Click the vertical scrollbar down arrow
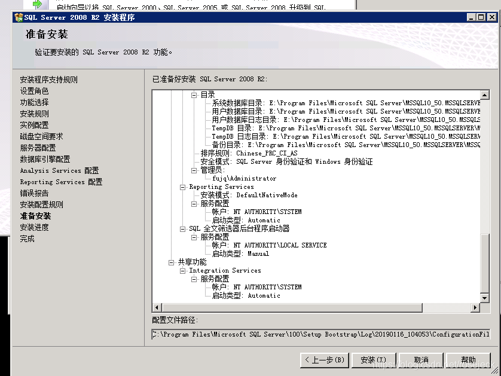Image resolution: width=501 pixels, height=376 pixels. tap(485, 298)
